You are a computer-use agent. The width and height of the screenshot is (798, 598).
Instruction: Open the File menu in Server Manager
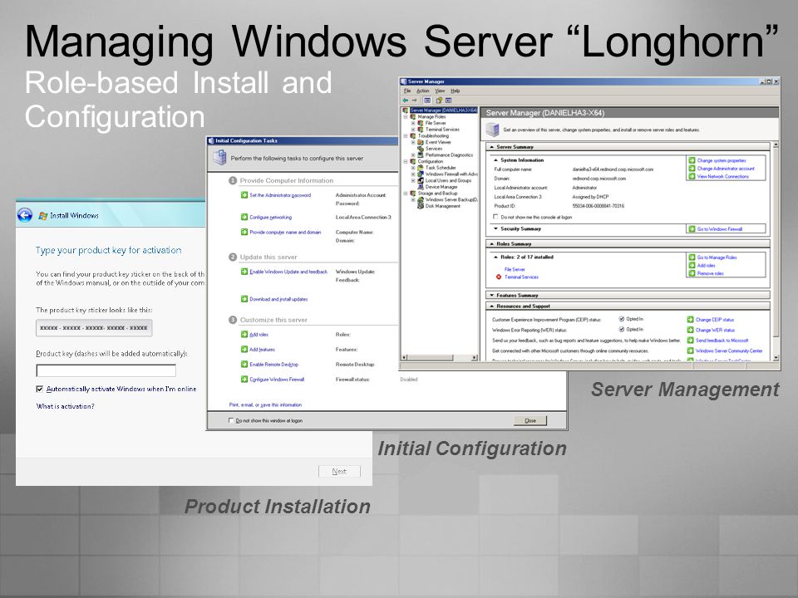407,91
